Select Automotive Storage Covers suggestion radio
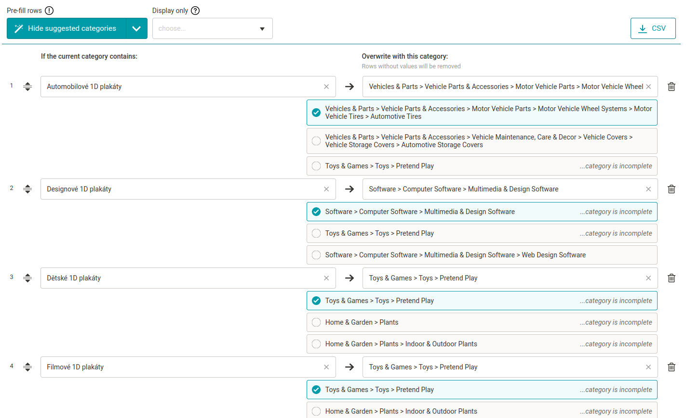This screenshot has height=418, width=686. (x=316, y=141)
